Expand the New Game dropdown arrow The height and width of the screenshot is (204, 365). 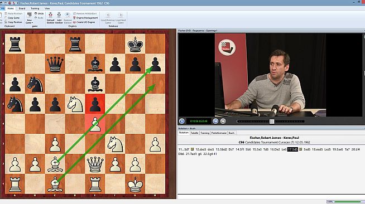click(x=32, y=23)
